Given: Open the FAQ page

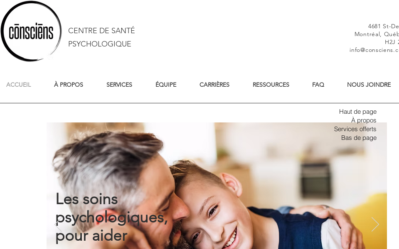Looking at the screenshot, I should coord(318,85).
